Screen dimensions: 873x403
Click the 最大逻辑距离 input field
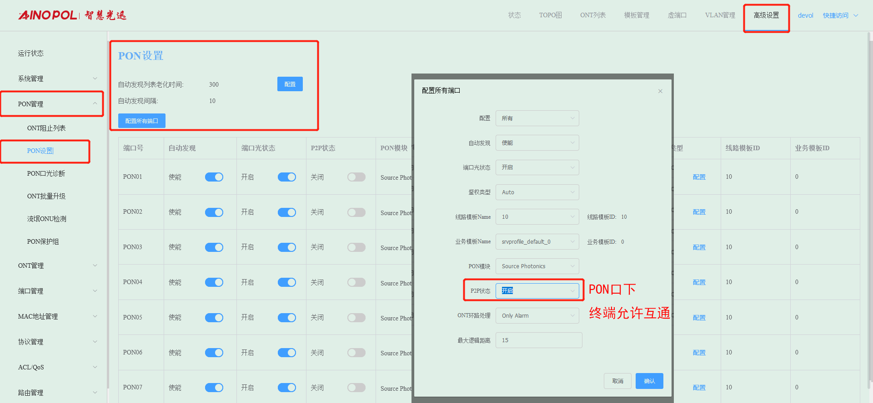coord(538,340)
